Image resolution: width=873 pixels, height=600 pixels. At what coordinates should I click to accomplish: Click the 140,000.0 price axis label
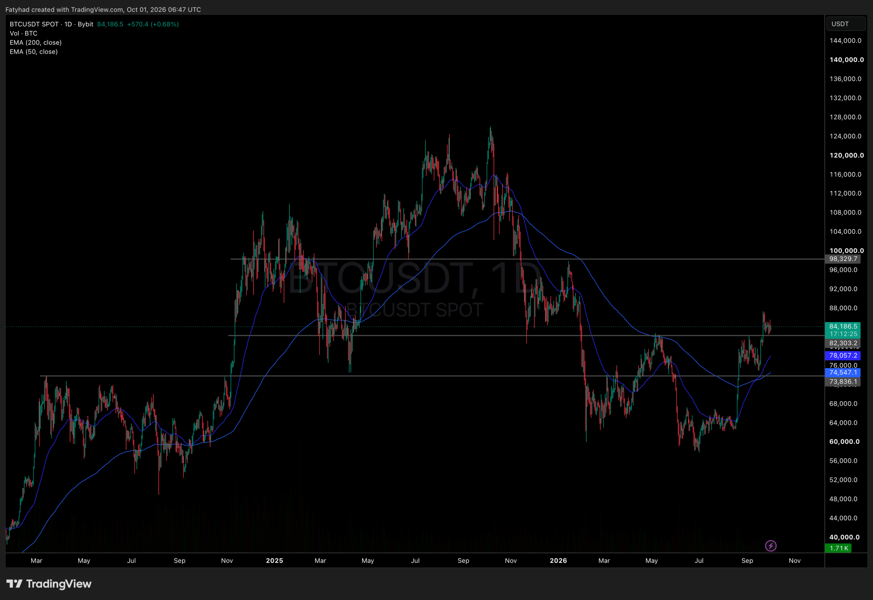point(847,60)
